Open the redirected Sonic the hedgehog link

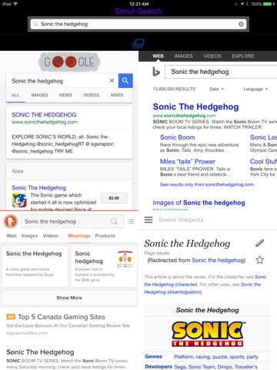tap(218, 261)
